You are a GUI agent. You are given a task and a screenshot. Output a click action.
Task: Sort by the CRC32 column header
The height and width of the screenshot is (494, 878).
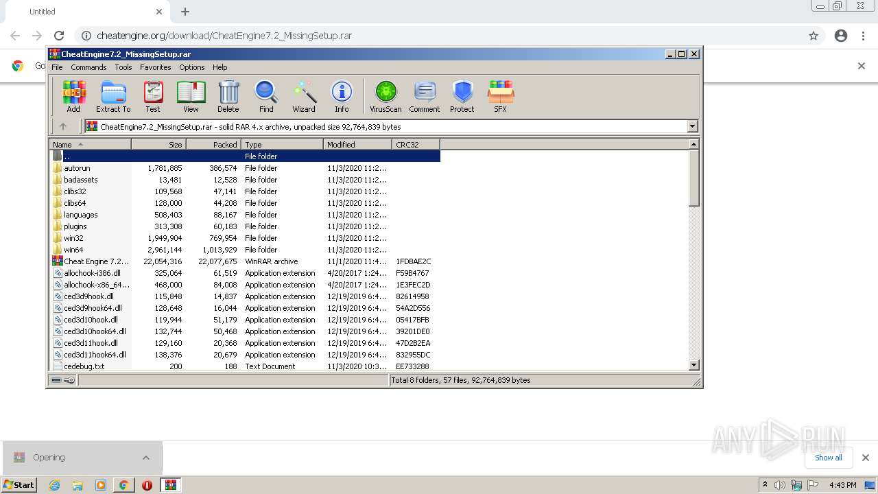416,145
